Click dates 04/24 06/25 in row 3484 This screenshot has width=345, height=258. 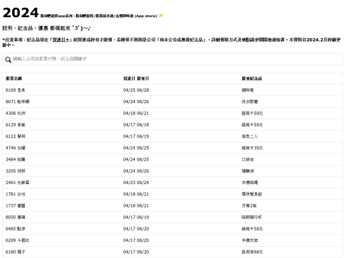[x=136, y=159]
